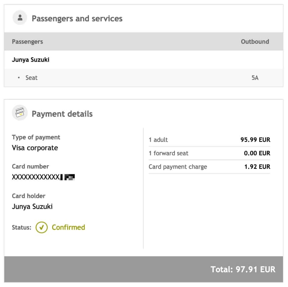Toggle the Confirmed payment status
This screenshot has width=288, height=287.
click(68, 227)
